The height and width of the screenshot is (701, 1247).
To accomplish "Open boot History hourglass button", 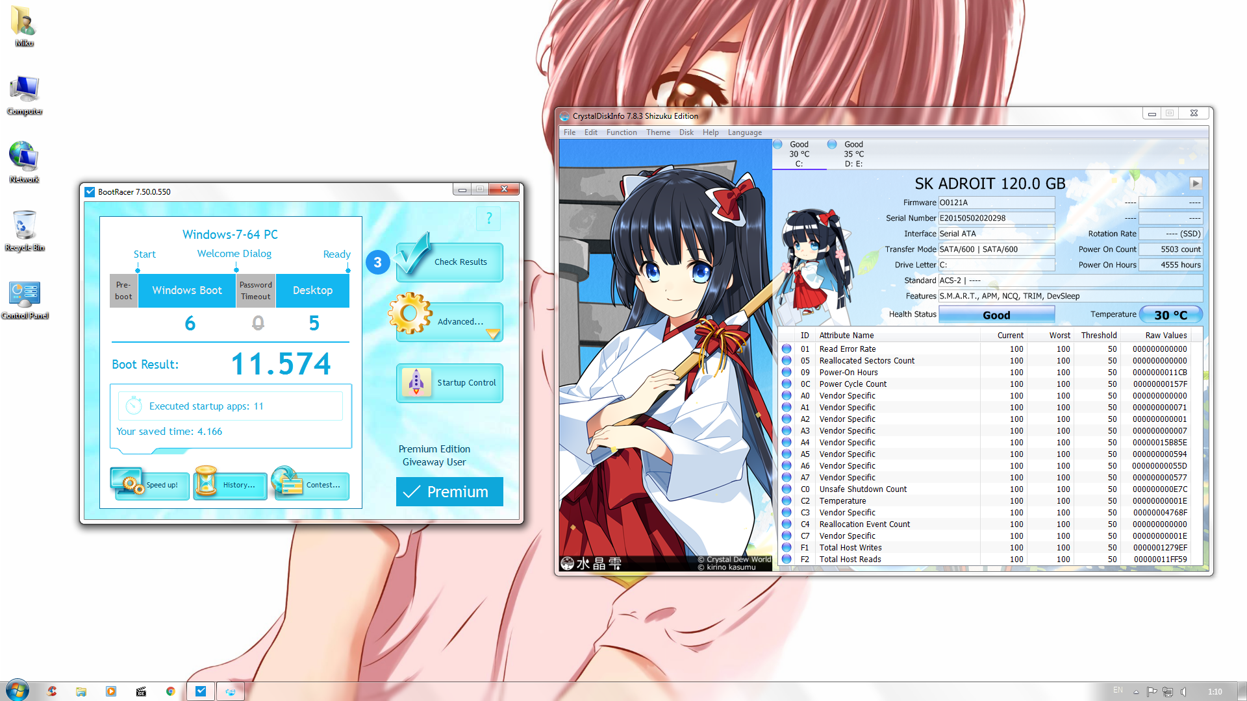I will 230,485.
